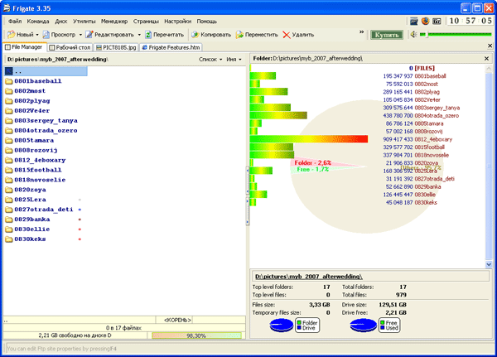Viewport: 497px width, 357px height.
Task: Open the Менеджер menu
Action: pyautogui.click(x=114, y=22)
